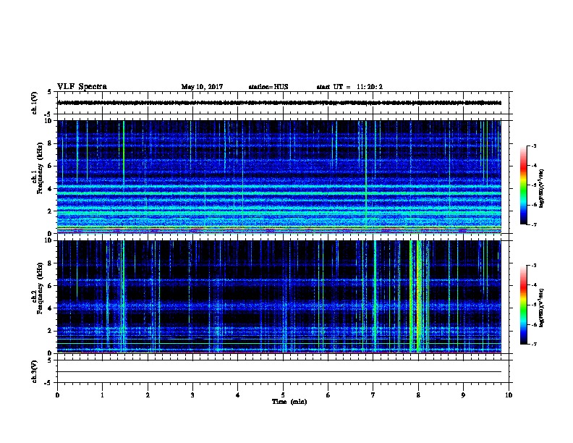
Task: Select the "start UT = 11:20:2" header text
Action: coord(349,87)
